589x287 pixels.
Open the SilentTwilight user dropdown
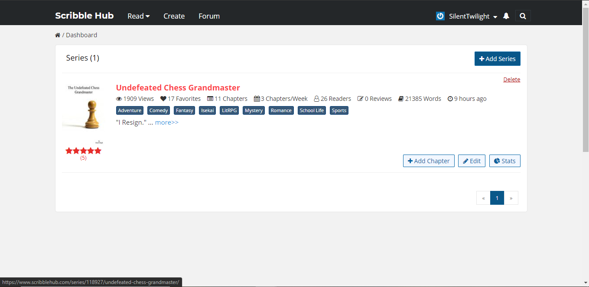473,16
